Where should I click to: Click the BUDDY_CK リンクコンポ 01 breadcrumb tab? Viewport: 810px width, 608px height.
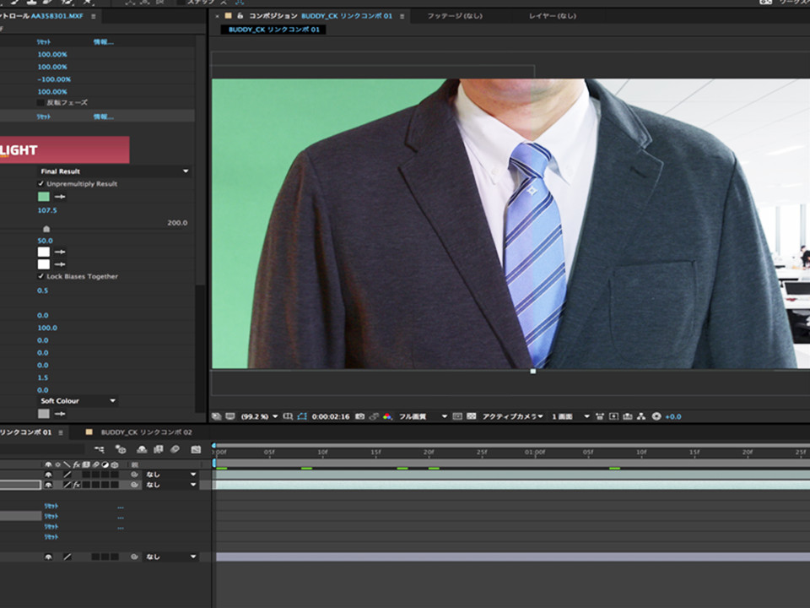click(x=273, y=30)
